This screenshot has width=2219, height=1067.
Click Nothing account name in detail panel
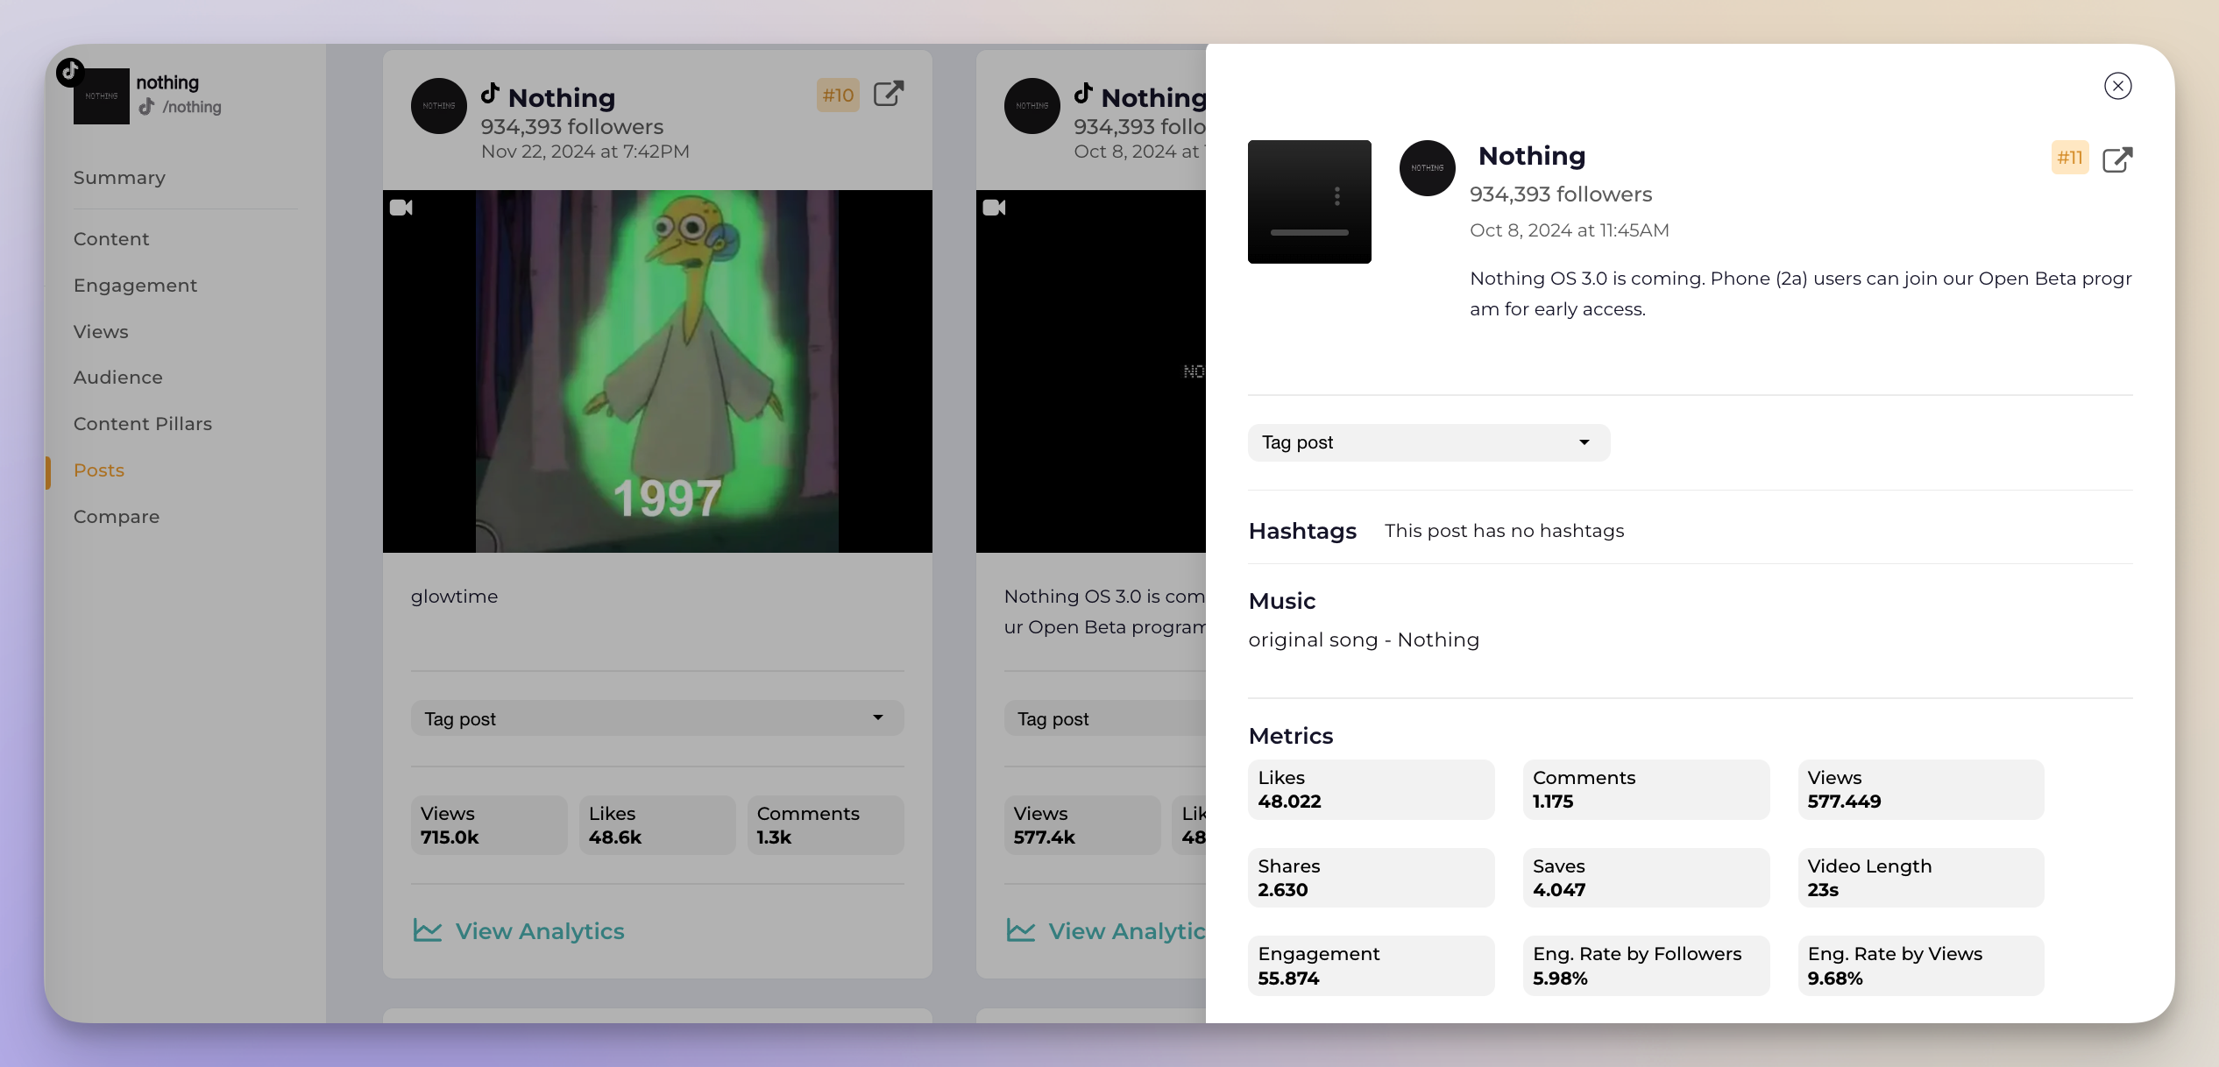pyautogui.click(x=1532, y=156)
